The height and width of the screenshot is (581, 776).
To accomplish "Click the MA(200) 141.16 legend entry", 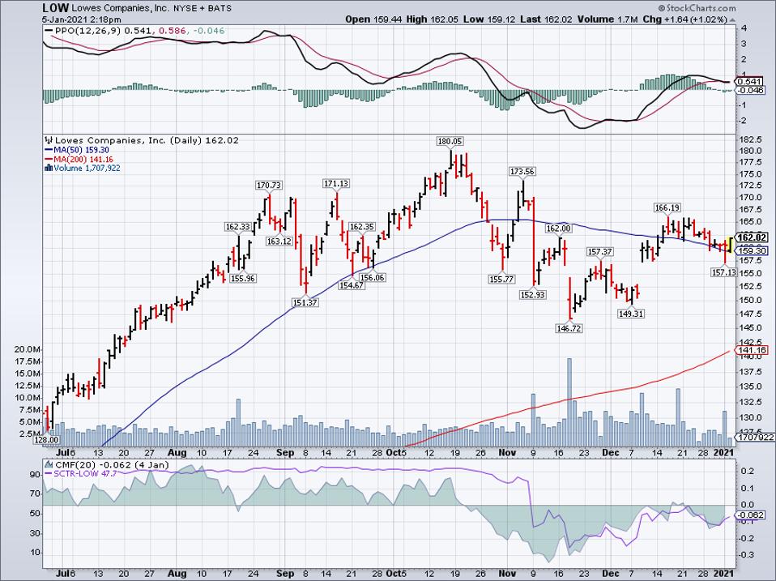I will [83, 160].
